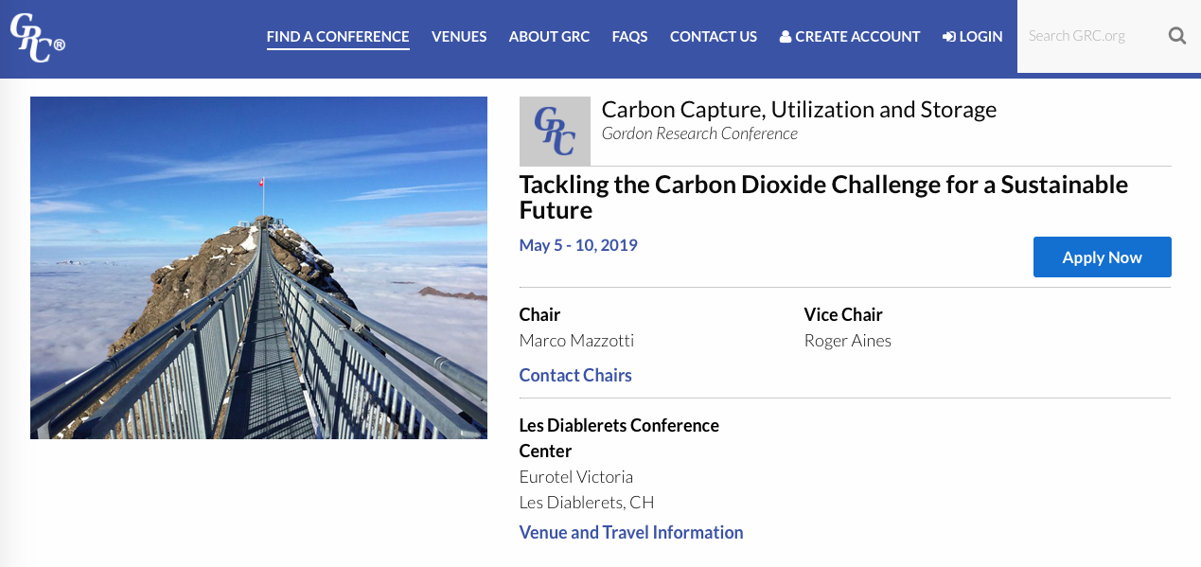1201x567 pixels.
Task: Click the May 5 - 10, 2019 date
Action: tap(578, 245)
